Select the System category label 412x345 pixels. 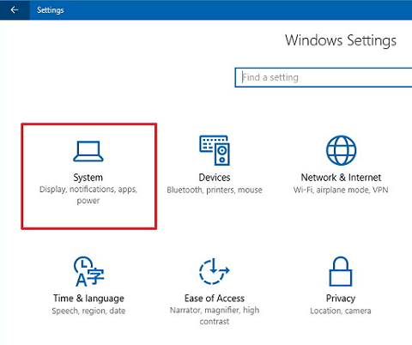[88, 178]
